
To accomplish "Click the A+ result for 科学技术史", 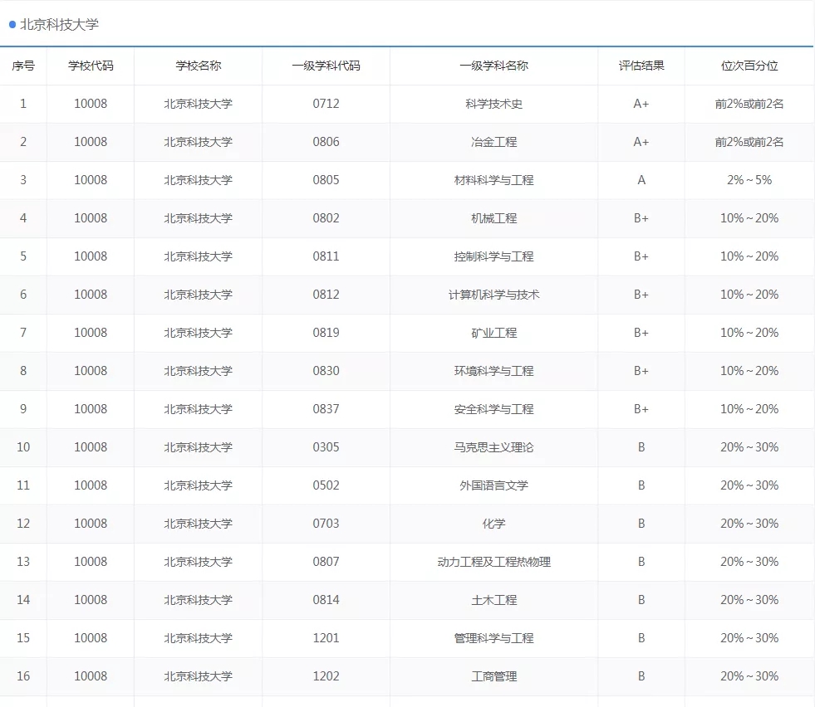I will tap(641, 104).
